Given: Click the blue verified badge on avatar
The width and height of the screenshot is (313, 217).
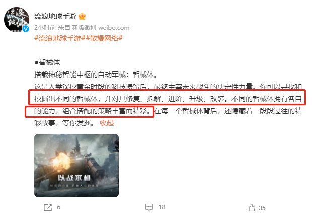Looking at the screenshot, I should [26, 29].
